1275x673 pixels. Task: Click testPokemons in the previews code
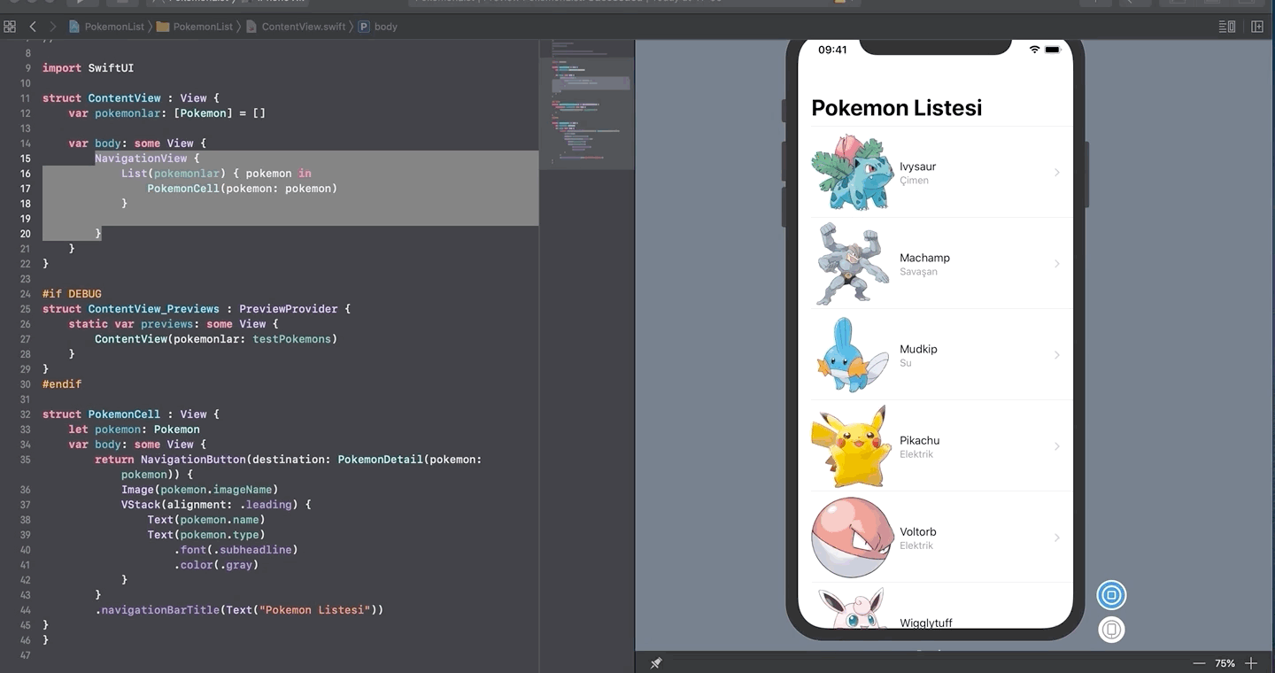click(x=292, y=339)
